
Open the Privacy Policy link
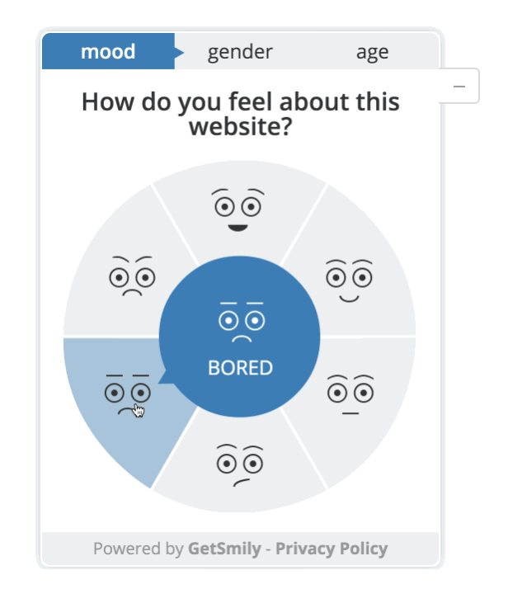(x=332, y=549)
